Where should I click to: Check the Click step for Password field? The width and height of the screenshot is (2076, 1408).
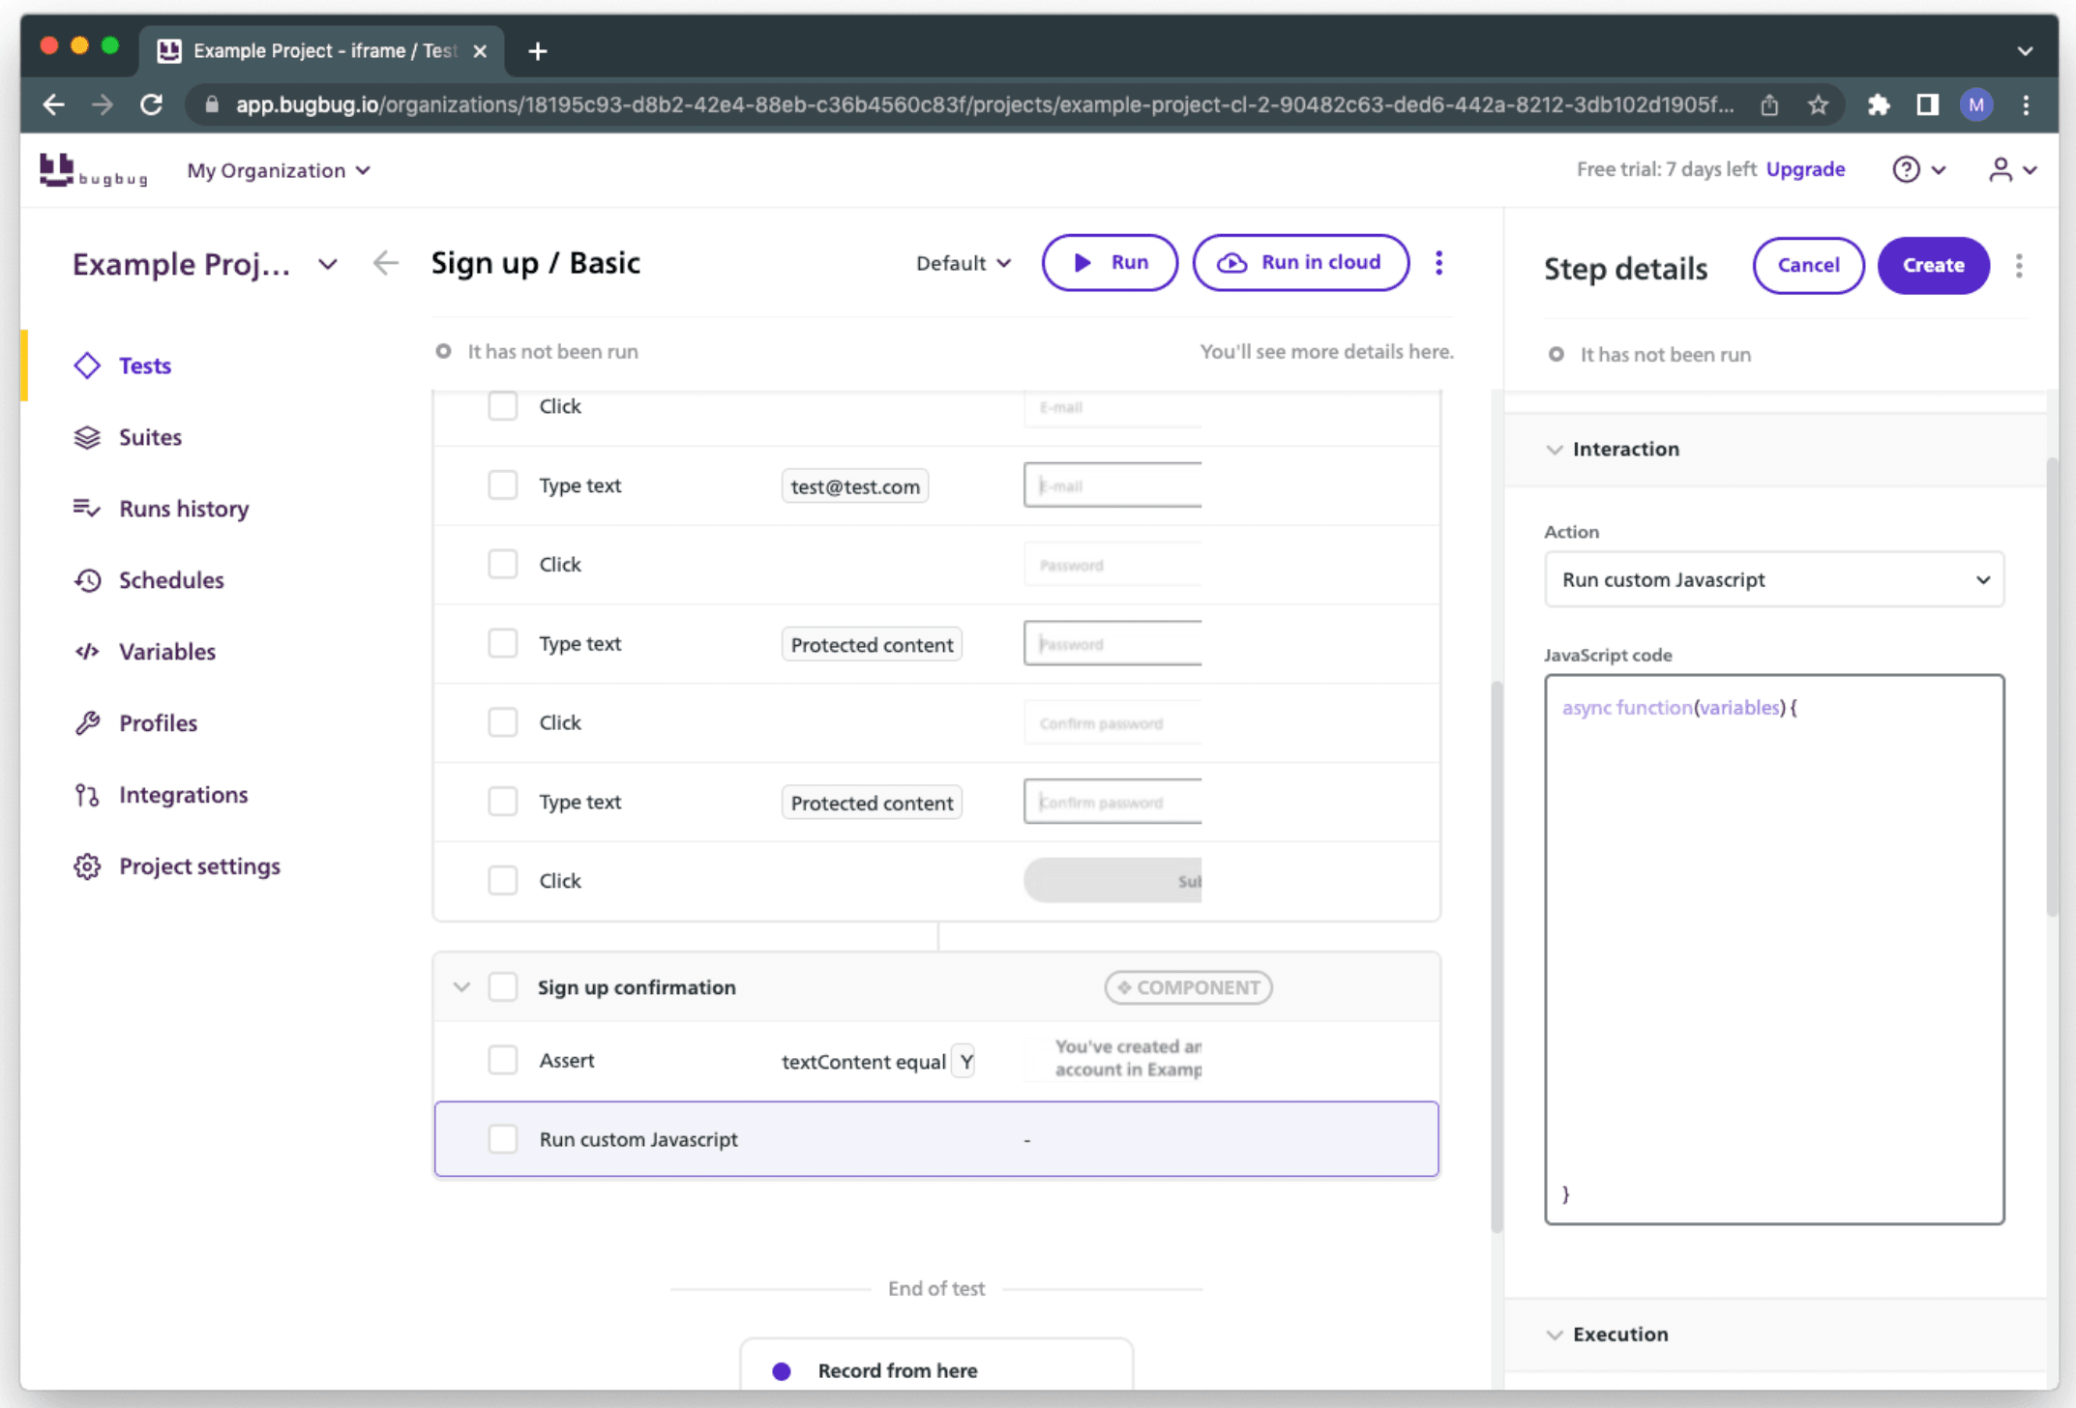[x=502, y=565]
